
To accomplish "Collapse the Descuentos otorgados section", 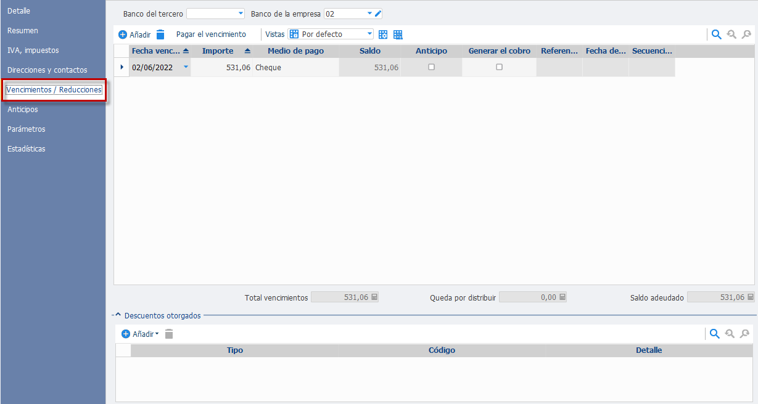I will [x=118, y=315].
